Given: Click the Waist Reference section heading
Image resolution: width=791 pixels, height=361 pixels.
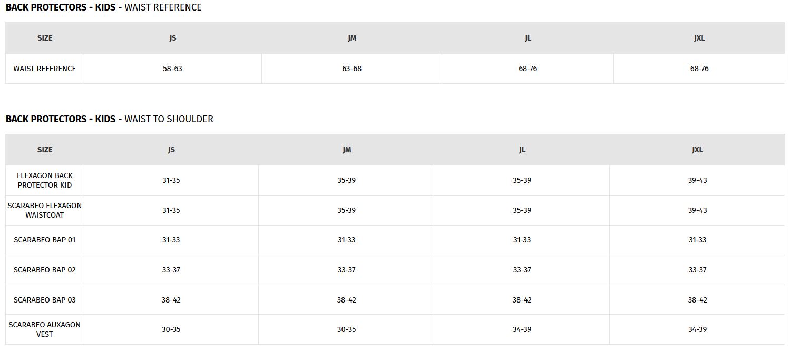Looking at the screenshot, I should click(103, 7).
